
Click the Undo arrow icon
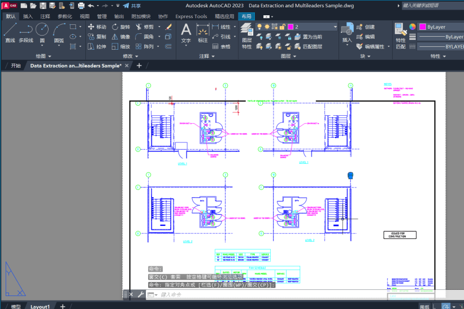click(91, 6)
